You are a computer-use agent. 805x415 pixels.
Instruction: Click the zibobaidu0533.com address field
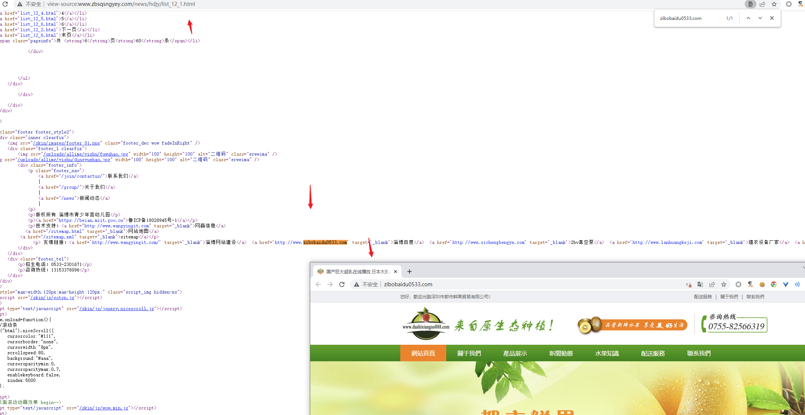click(408, 284)
